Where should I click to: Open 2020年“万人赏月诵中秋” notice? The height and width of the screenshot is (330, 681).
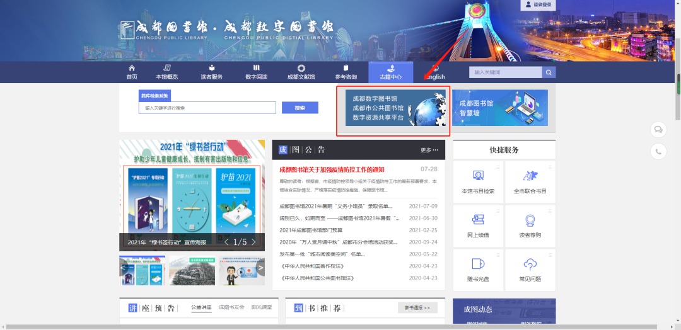pyautogui.click(x=339, y=242)
